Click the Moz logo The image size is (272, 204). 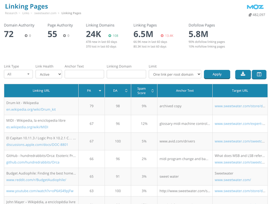click(x=255, y=7)
